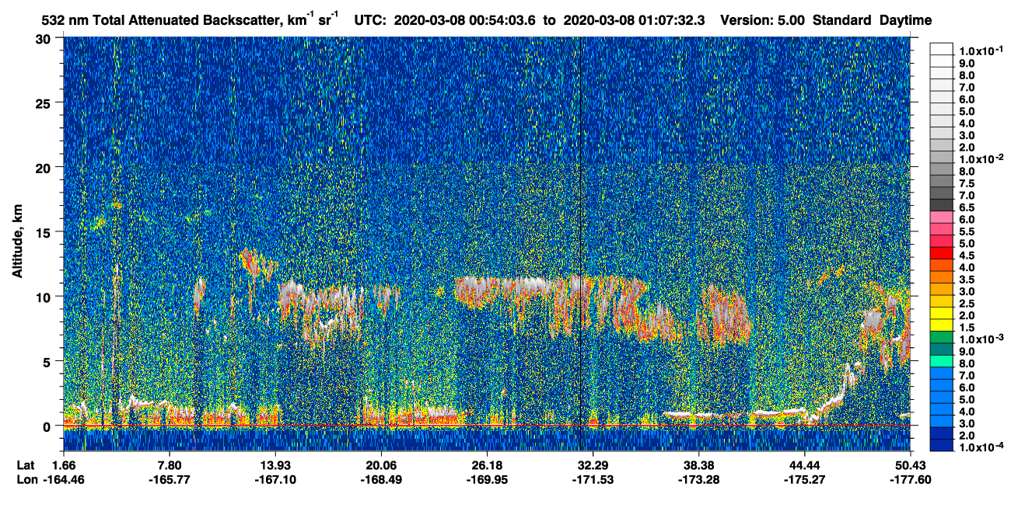This screenshot has width=1011, height=518.
Task: Click longitude value '-168.49'
Action: coord(381,479)
